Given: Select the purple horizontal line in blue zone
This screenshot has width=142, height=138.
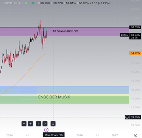Looking at the screenshot, I should 42,92.
